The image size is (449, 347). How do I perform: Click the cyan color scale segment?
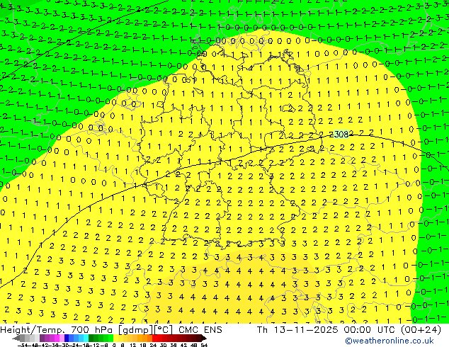86,338
